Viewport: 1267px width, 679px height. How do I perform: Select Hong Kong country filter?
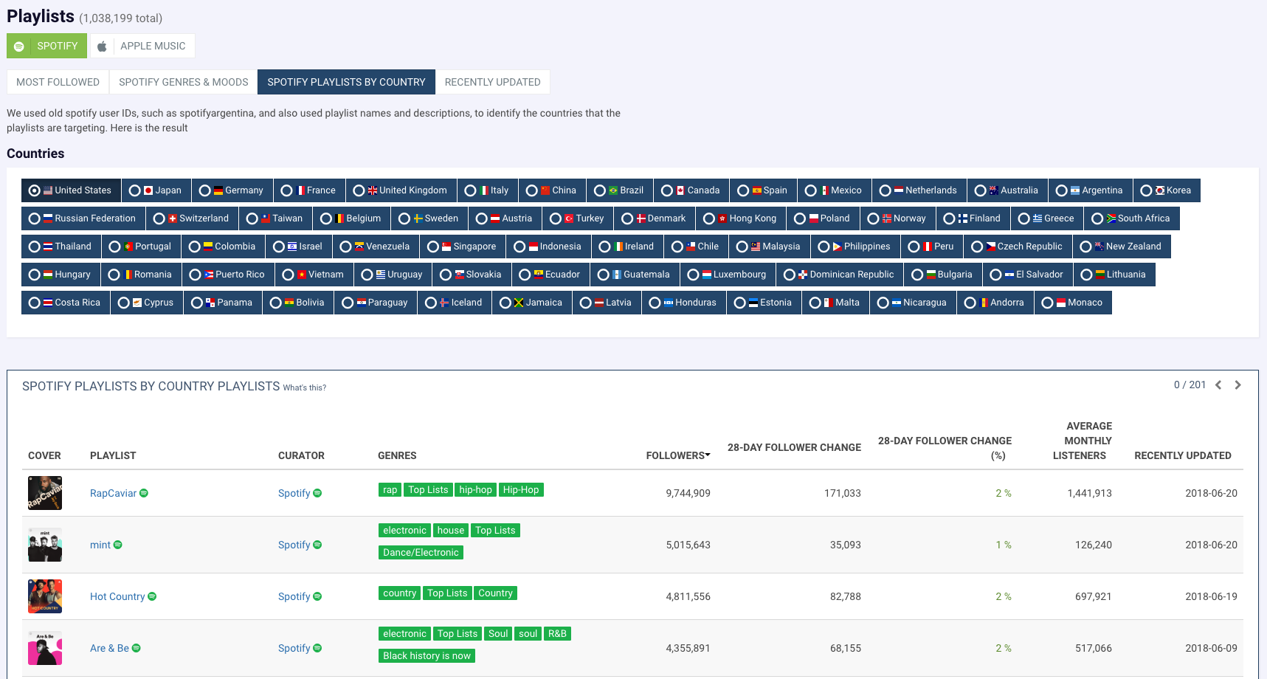coord(741,218)
